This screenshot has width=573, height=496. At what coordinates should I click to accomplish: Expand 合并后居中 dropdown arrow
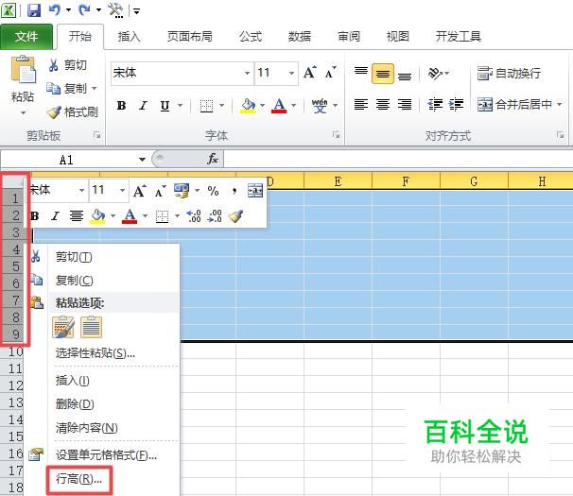click(x=560, y=105)
